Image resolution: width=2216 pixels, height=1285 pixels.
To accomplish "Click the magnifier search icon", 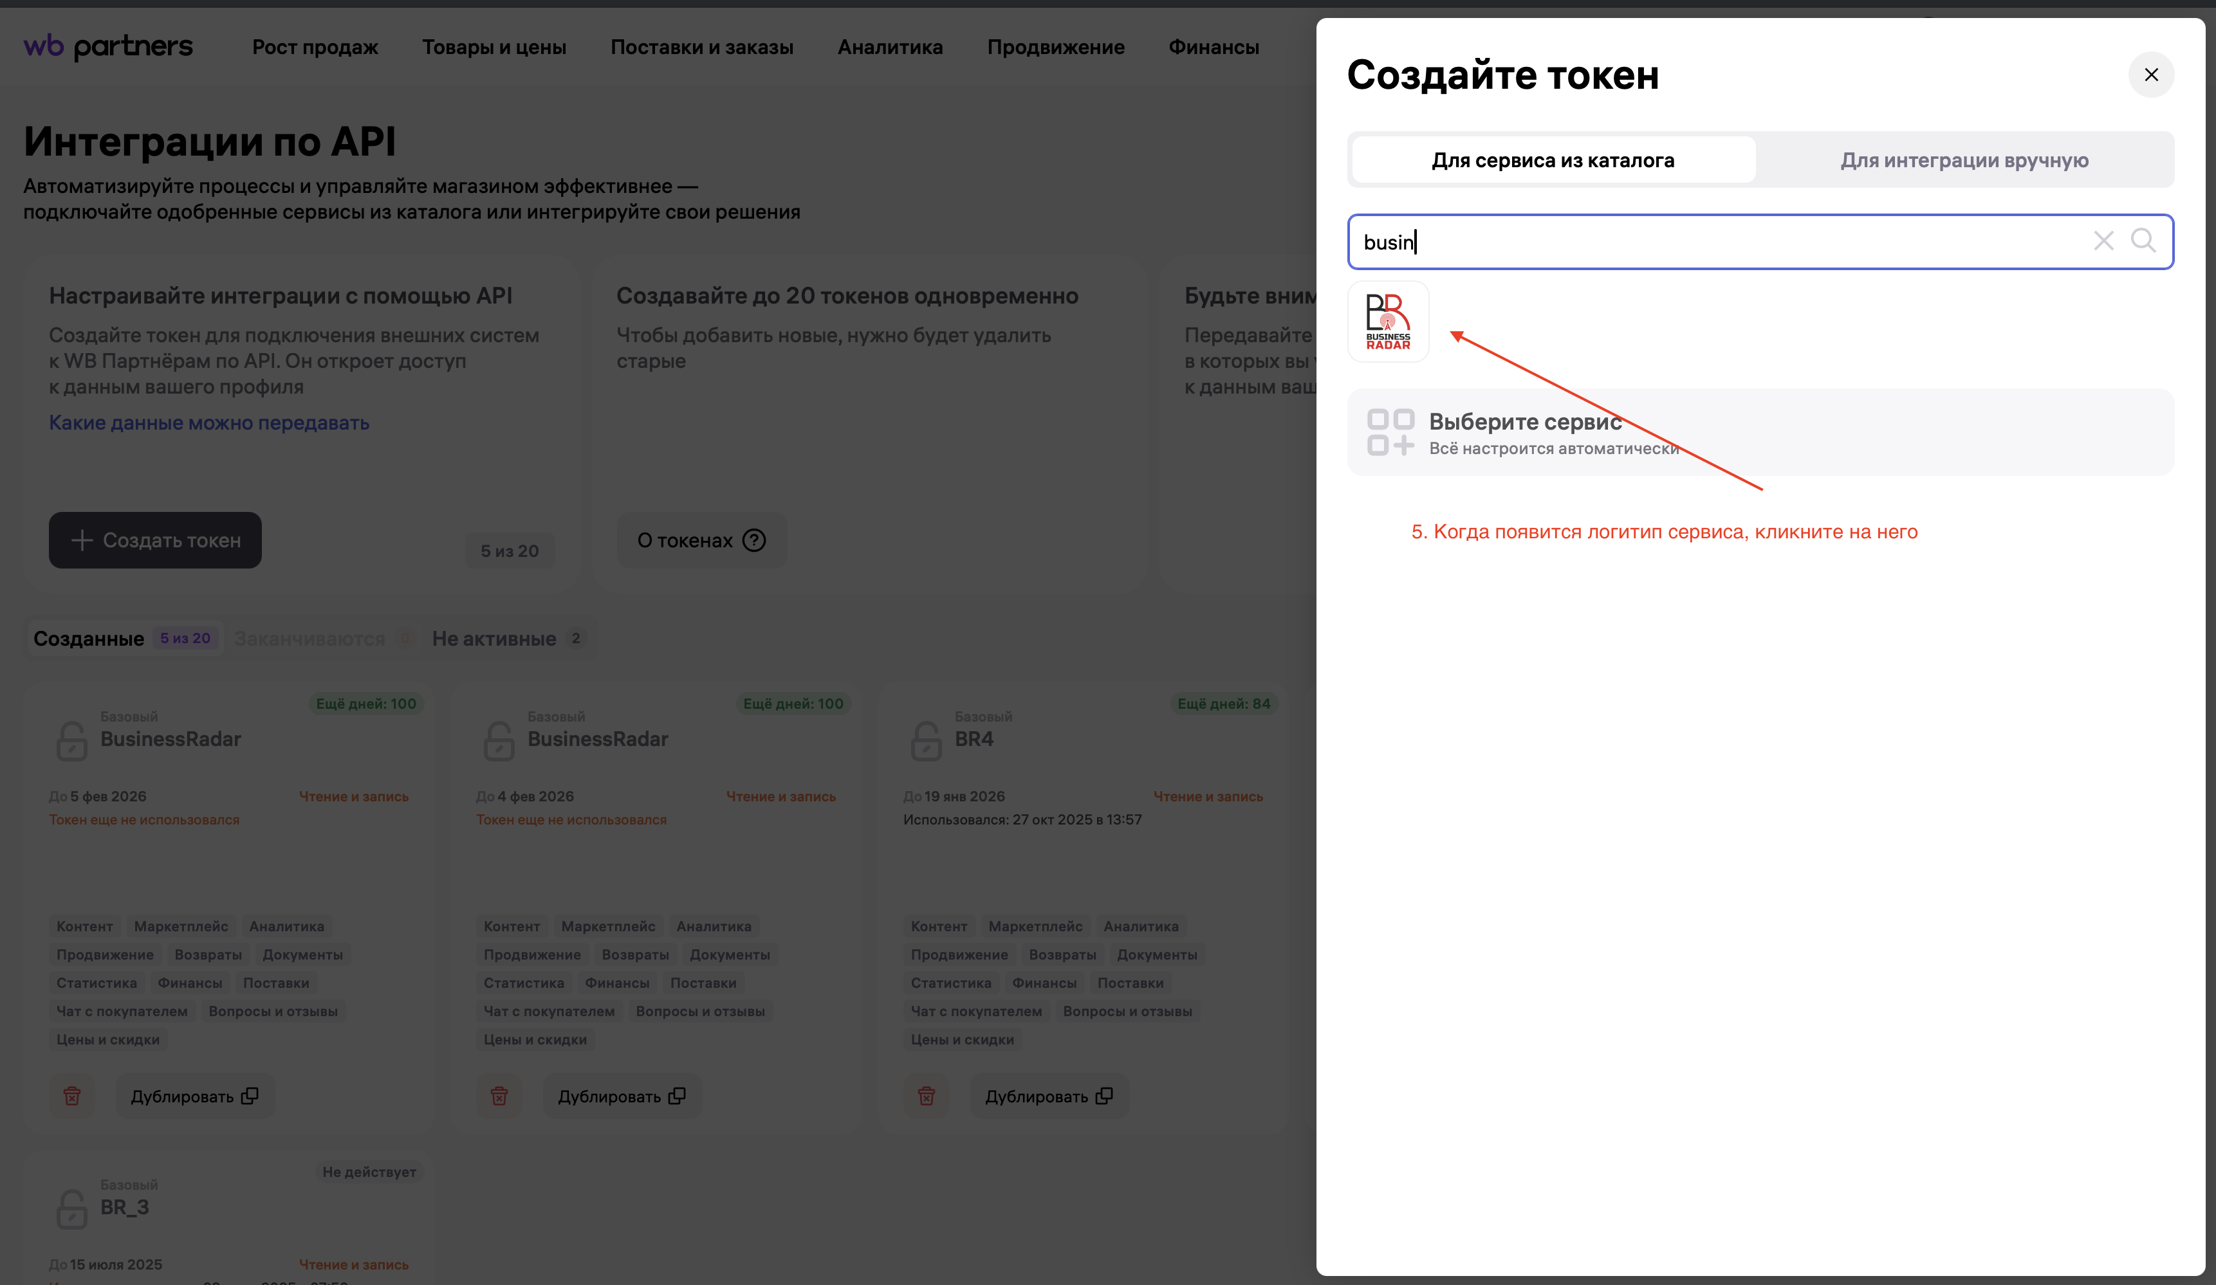I will coord(2143,240).
